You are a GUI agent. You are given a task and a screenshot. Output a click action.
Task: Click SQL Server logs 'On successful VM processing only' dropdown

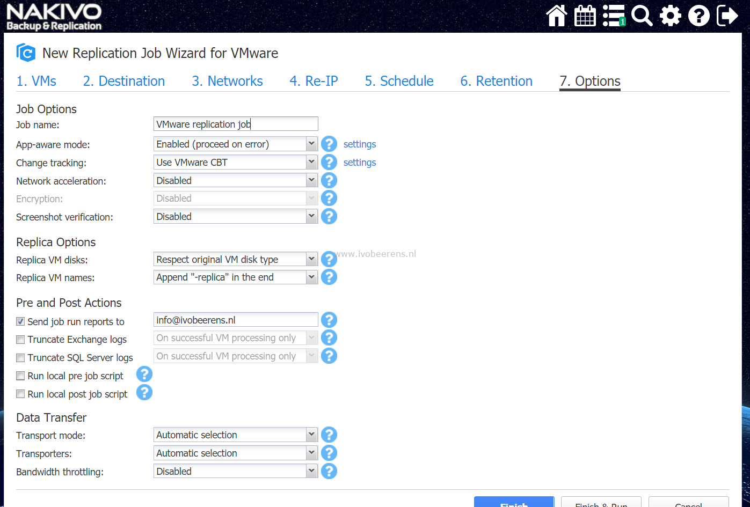tap(236, 356)
